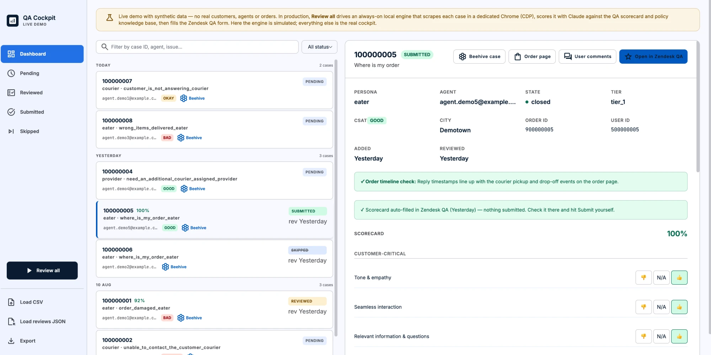Click the Load reviews JSON icon
The width and height of the screenshot is (711, 355).
11,321
